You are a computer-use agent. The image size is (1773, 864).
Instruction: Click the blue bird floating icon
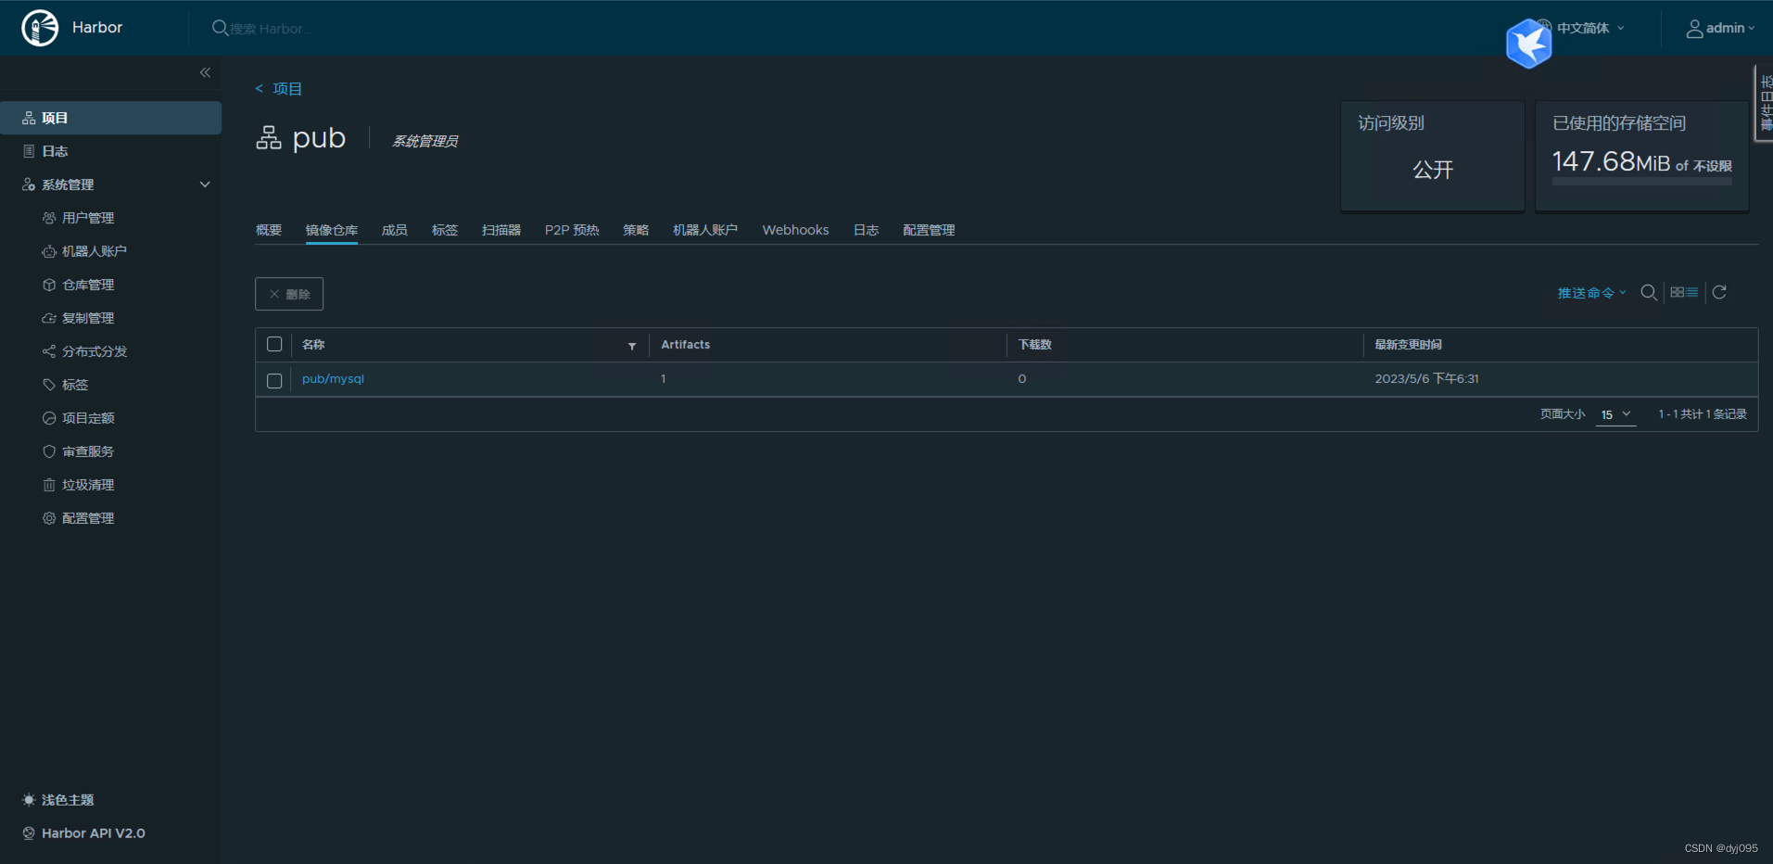pos(1529,44)
